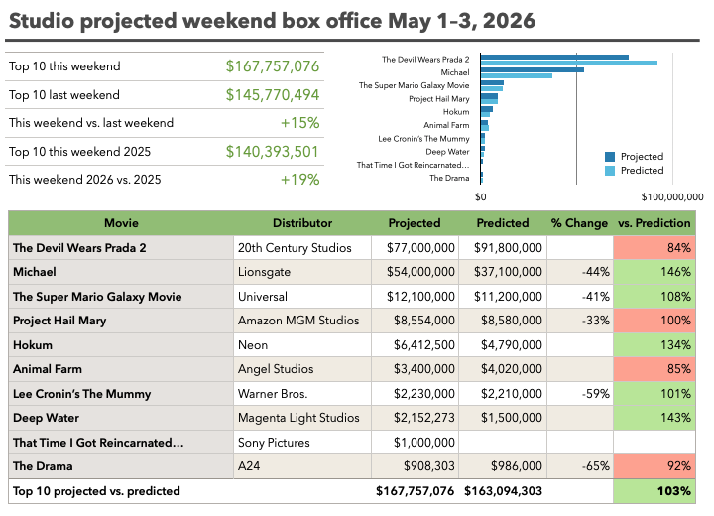Click the Warner Bros. distributor cell

coord(302,394)
